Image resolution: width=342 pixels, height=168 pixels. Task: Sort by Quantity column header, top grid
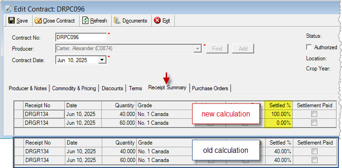pyautogui.click(x=119, y=105)
